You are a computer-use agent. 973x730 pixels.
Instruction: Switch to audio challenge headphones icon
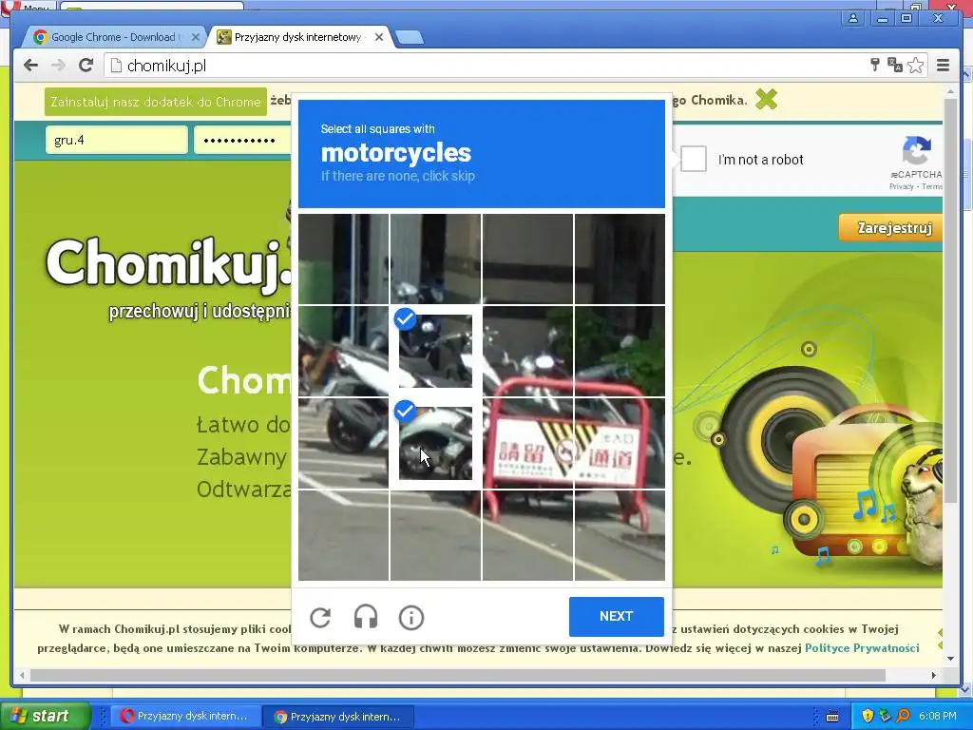pos(366,617)
